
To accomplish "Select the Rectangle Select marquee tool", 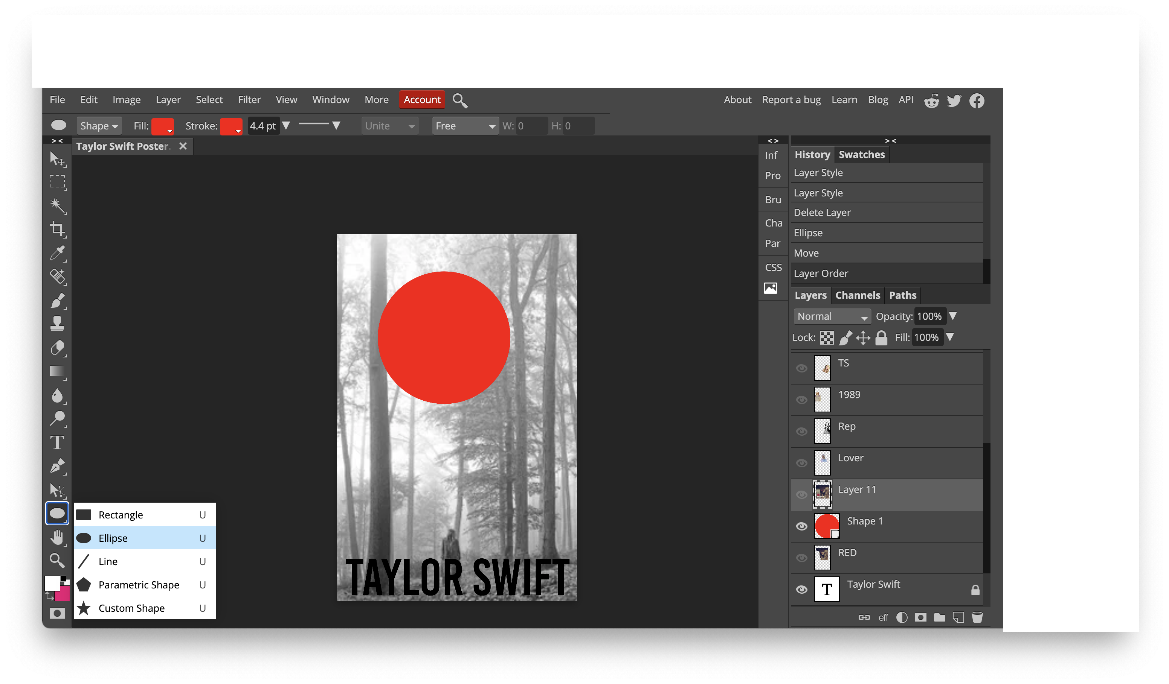I will pos(58,182).
